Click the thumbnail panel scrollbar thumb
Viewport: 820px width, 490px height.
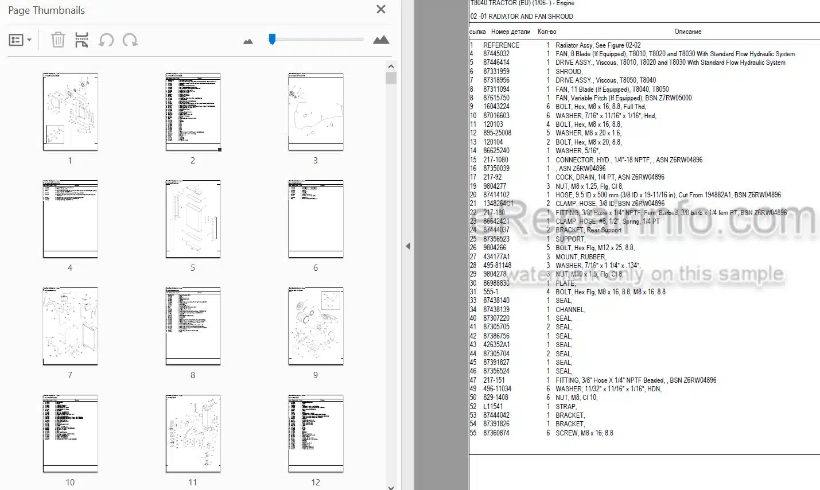point(391,78)
